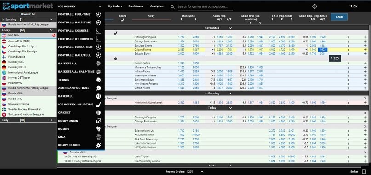Click the Sportmarket logo

point(28,6)
